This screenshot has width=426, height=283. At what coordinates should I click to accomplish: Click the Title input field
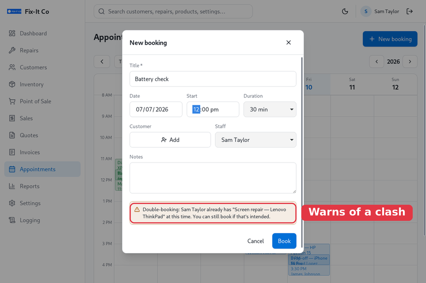pyautogui.click(x=213, y=79)
